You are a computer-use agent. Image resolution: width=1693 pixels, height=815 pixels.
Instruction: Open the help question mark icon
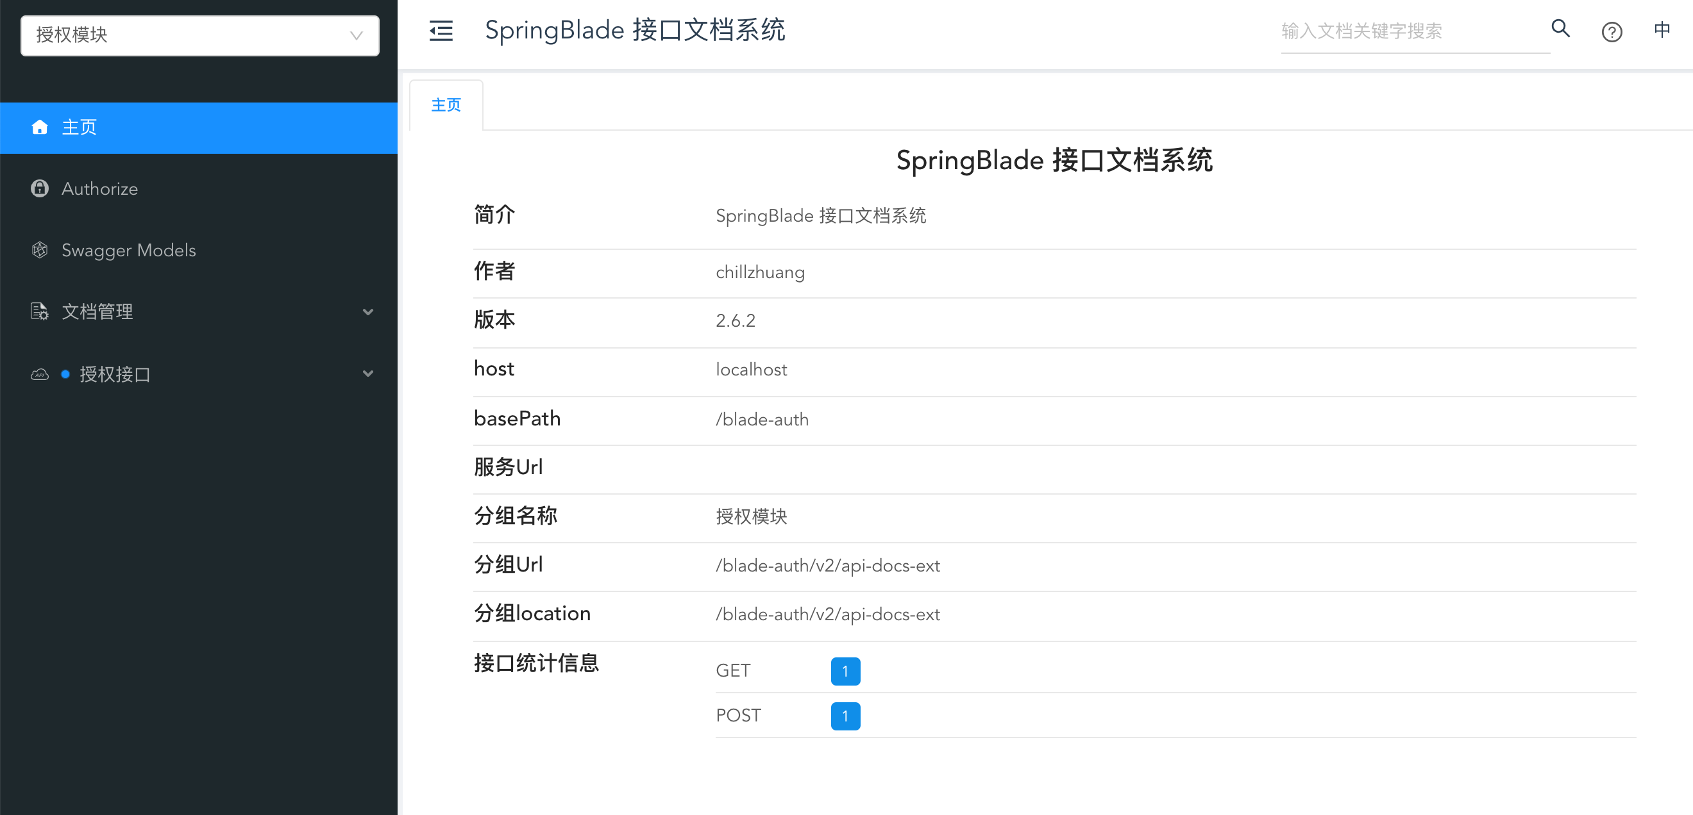1612,31
